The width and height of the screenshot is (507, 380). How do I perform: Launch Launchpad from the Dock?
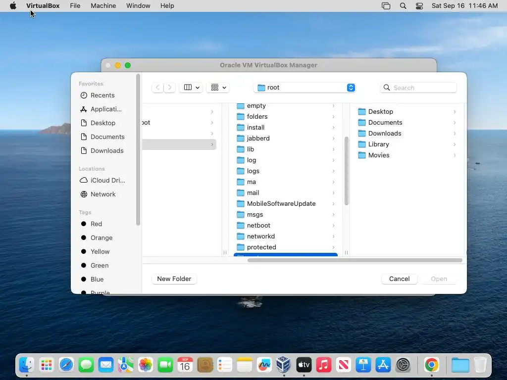pos(47,365)
